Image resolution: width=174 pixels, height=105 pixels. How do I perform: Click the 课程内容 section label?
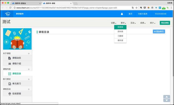click(7, 69)
